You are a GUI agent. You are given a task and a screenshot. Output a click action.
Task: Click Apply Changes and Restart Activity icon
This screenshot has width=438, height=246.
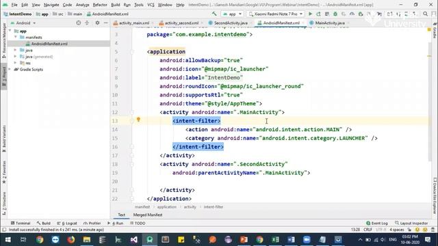click(x=318, y=14)
